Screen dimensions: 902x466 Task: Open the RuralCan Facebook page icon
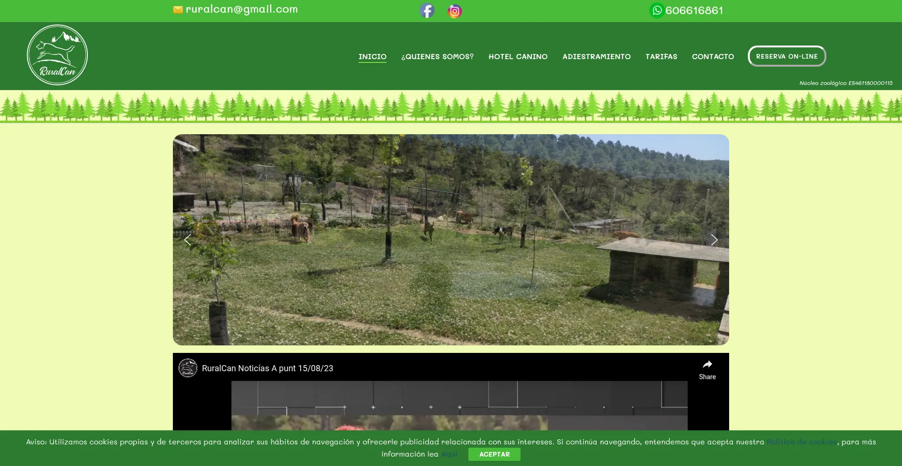tap(427, 10)
